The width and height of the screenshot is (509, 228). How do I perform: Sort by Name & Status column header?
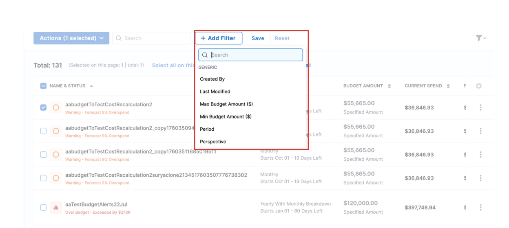(67, 86)
